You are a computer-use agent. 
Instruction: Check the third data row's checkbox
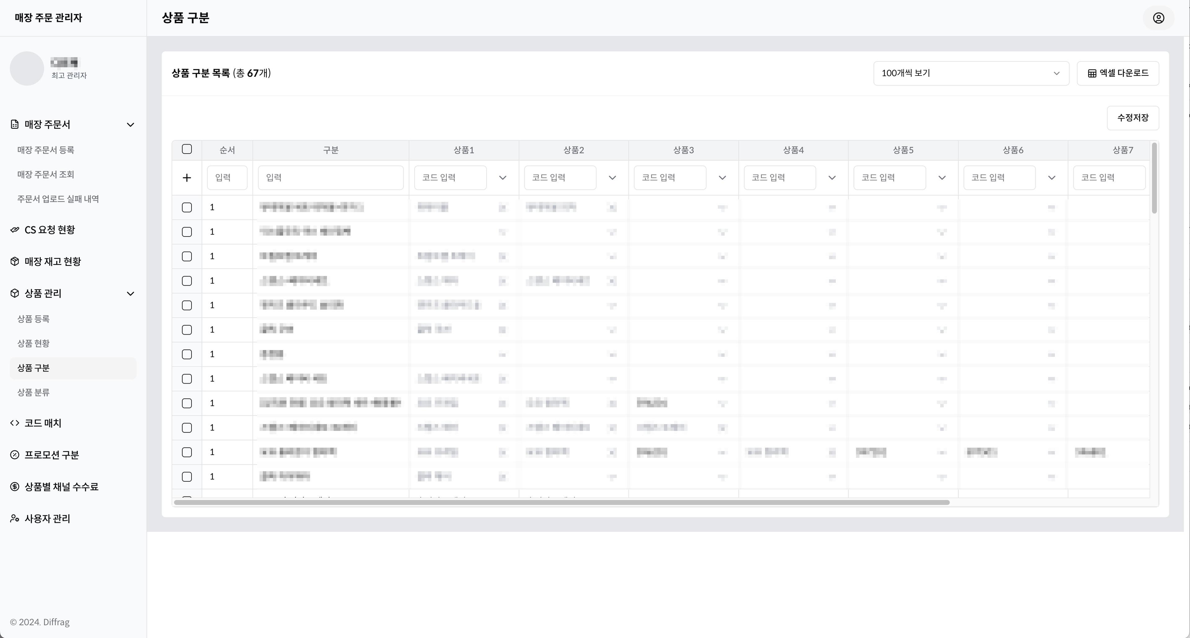[x=187, y=257]
